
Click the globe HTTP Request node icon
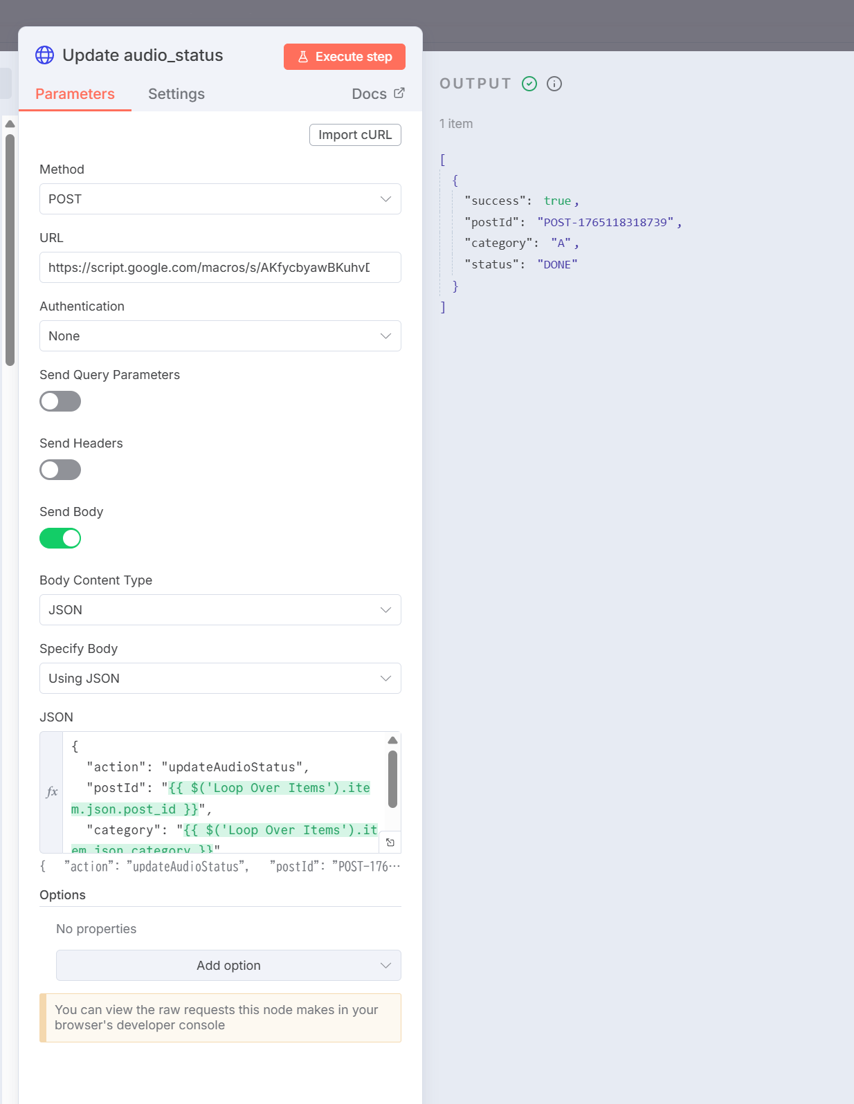point(44,55)
